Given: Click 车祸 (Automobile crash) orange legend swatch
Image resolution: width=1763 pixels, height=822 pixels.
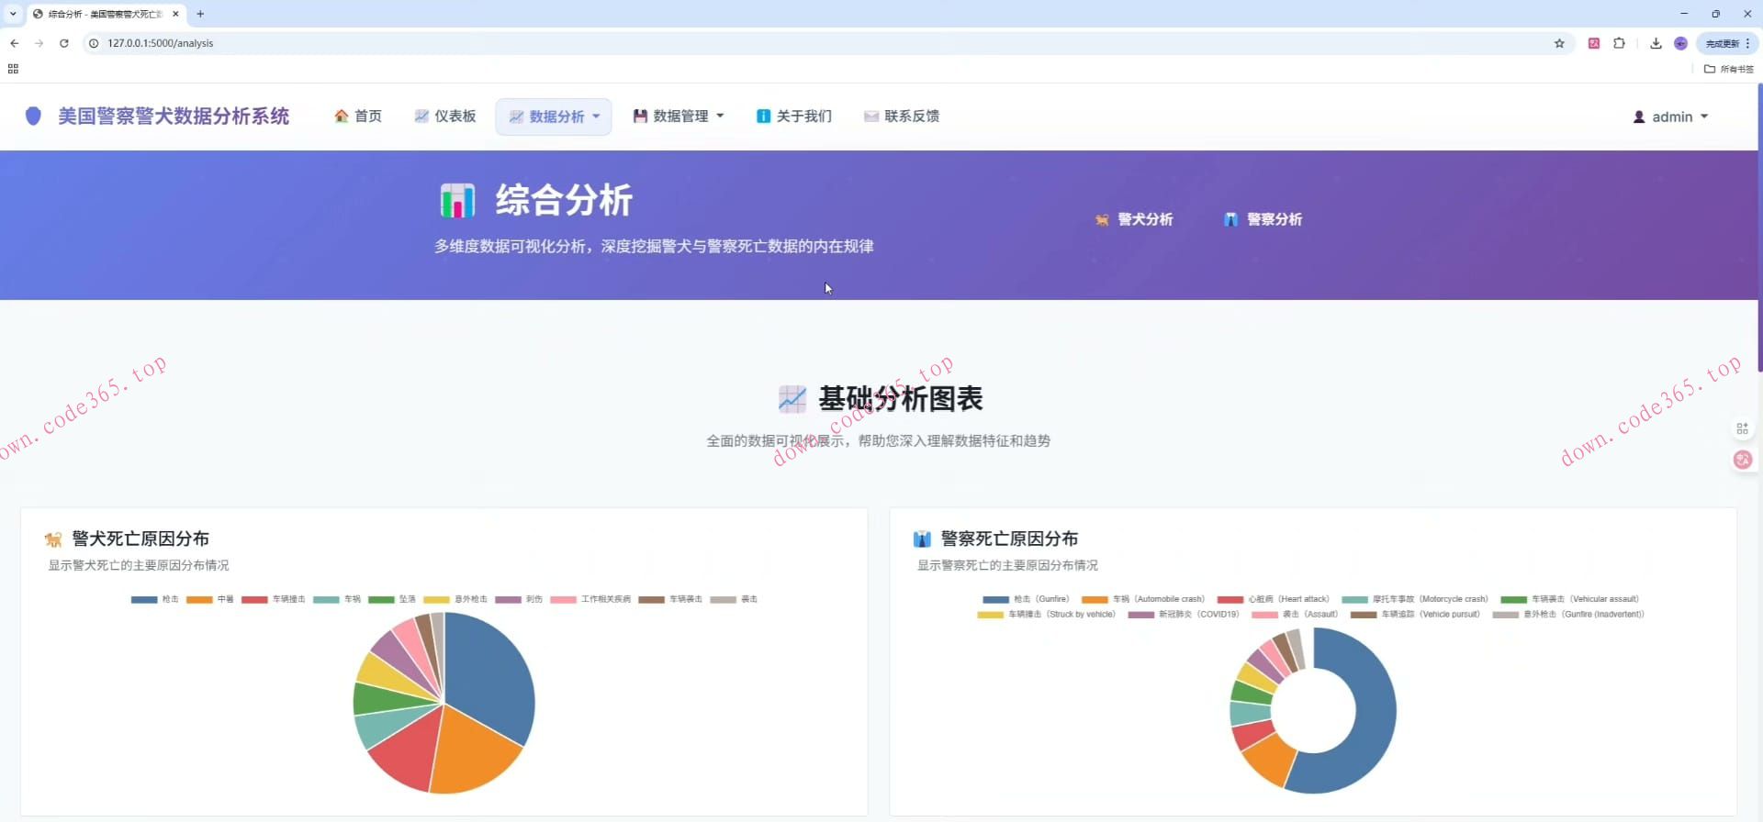Looking at the screenshot, I should (1095, 599).
